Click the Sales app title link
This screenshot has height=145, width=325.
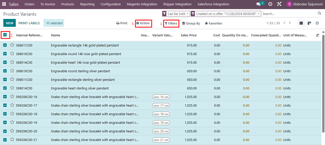14,4
